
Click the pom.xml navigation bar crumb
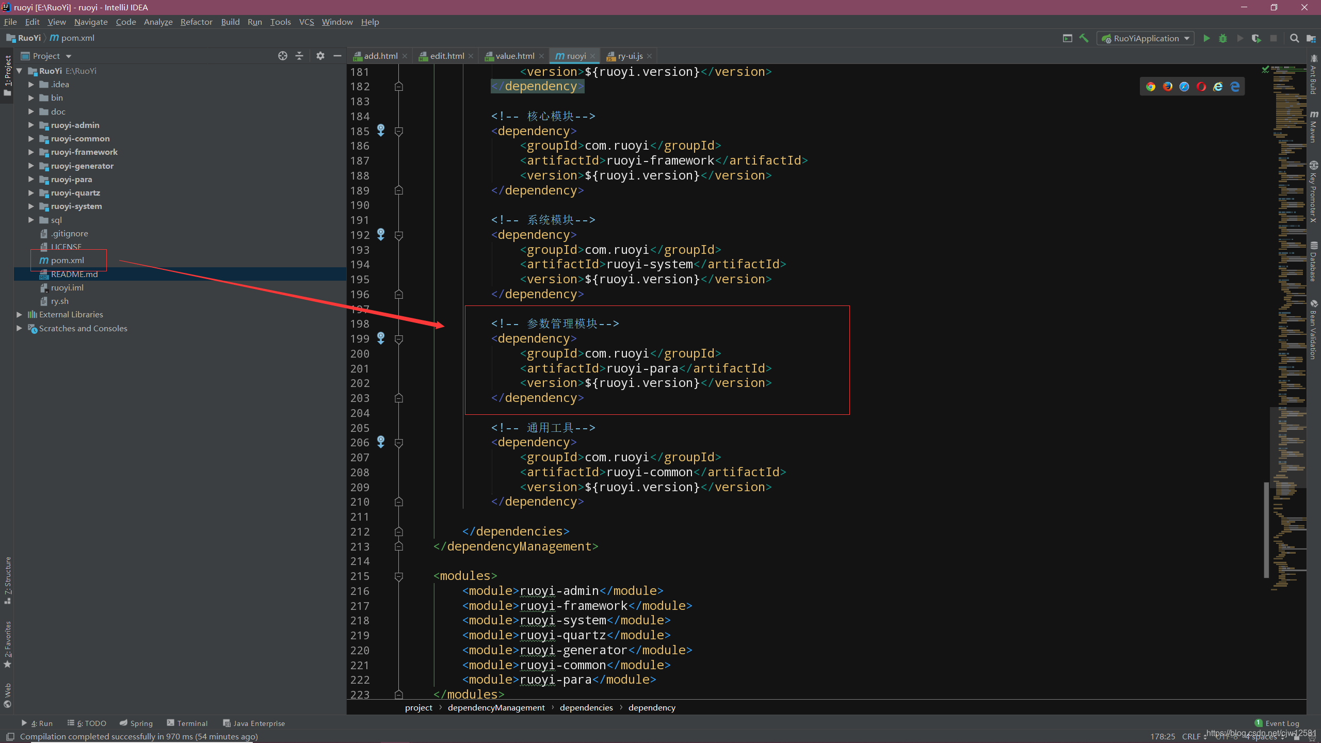click(72, 38)
